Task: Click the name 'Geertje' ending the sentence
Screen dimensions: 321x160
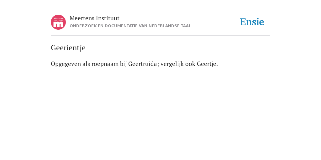Action: [x=208, y=64]
